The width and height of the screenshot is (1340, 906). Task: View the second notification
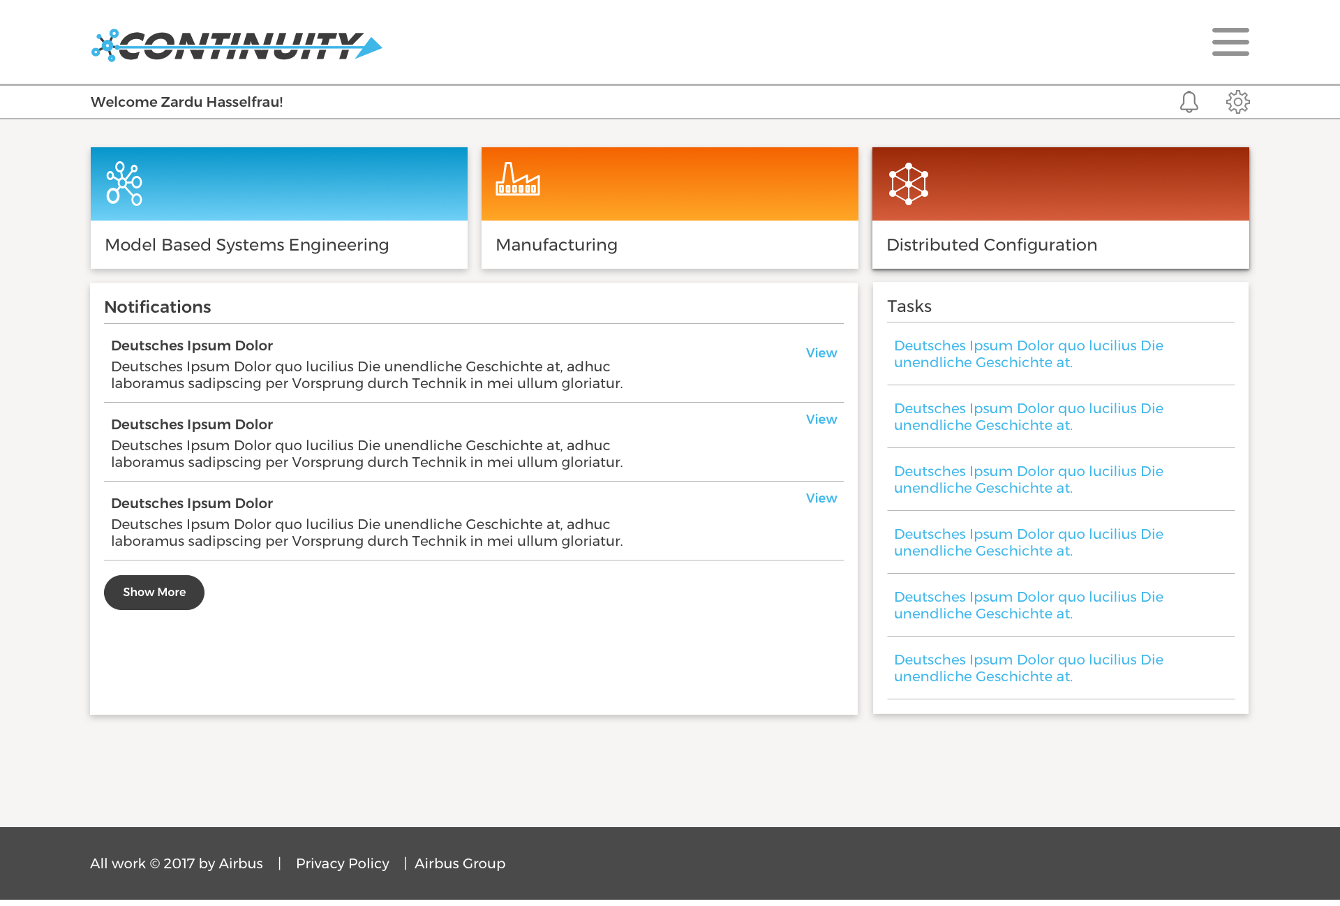(x=821, y=419)
